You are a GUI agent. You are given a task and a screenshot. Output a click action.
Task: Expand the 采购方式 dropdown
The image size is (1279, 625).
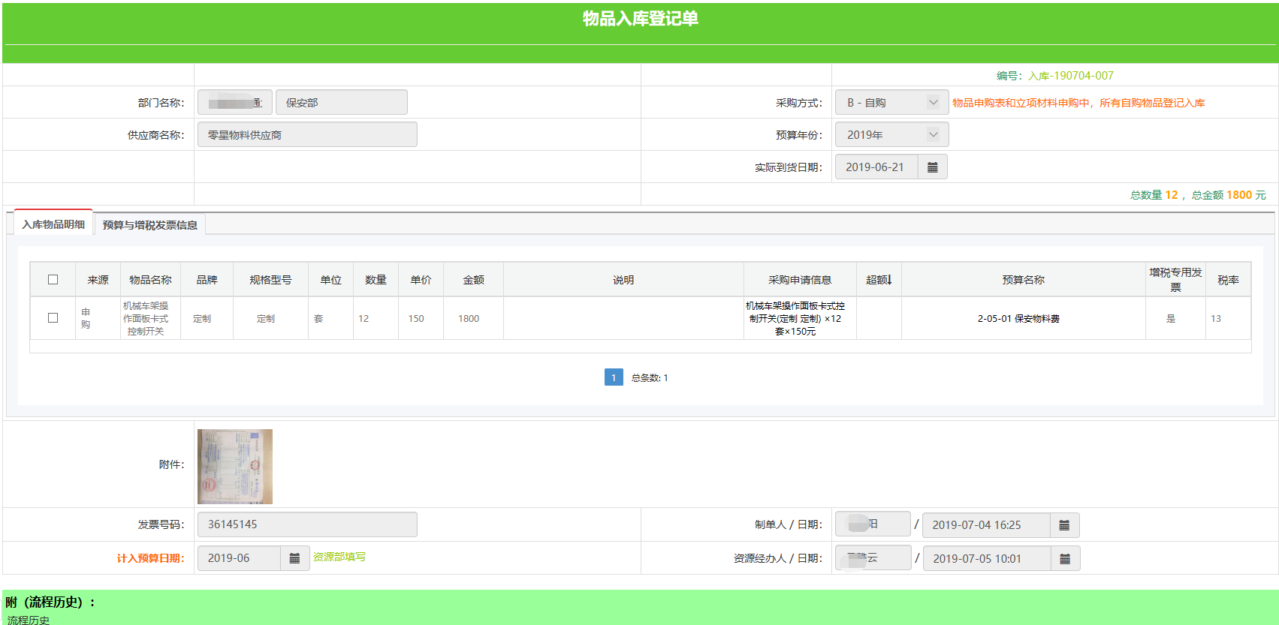(891, 103)
